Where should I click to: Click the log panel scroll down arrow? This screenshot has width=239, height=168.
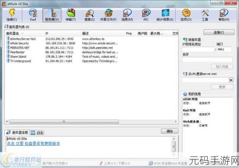tap(174, 154)
